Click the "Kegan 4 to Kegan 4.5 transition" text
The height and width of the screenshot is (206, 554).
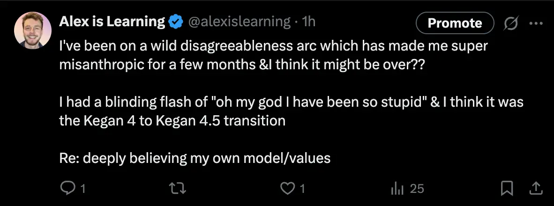[x=172, y=120]
